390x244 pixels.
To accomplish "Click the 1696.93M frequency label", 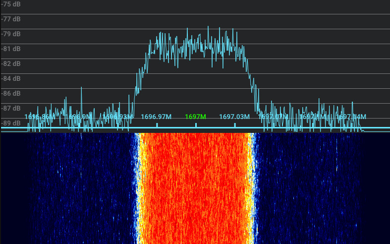I will coord(117,117).
